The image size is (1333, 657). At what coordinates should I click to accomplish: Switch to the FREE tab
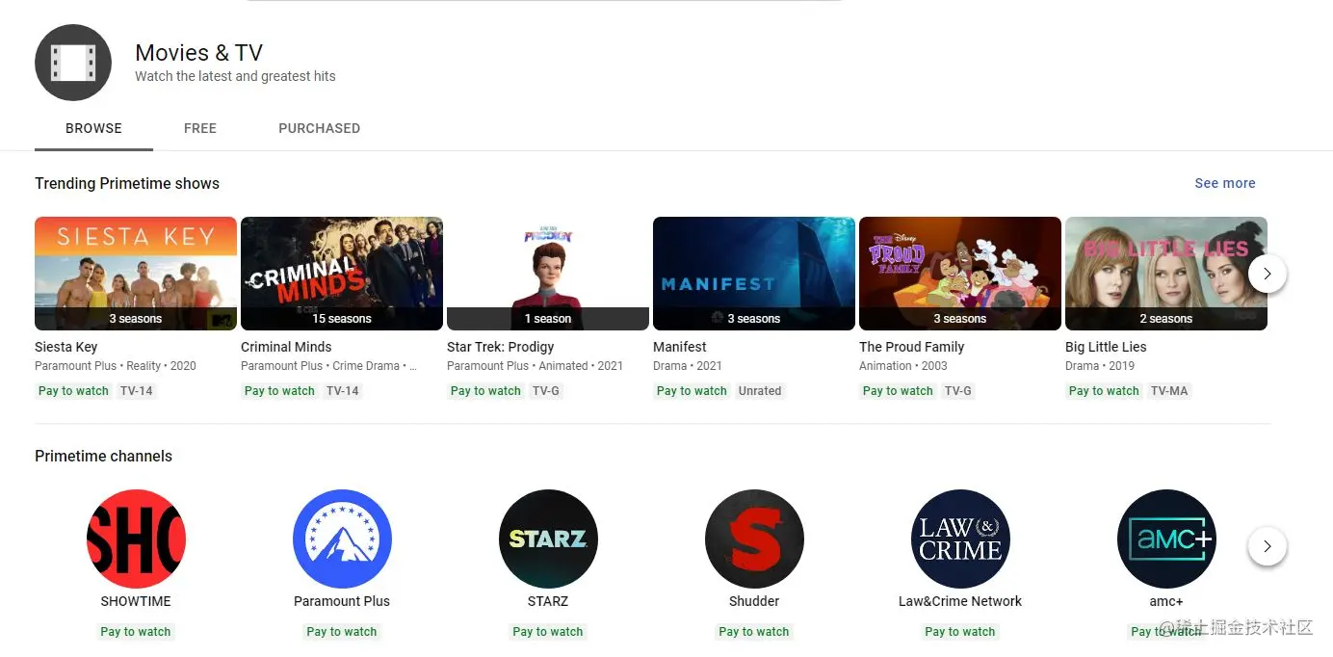199,128
